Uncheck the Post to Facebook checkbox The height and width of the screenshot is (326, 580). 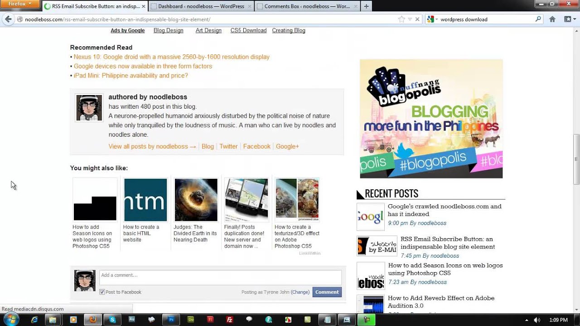pyautogui.click(x=102, y=292)
